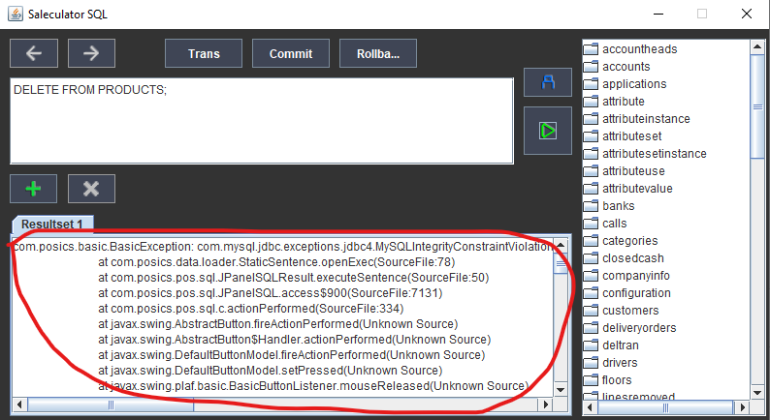Image resolution: width=770 pixels, height=420 pixels.
Task: Click the table list vertical scrollbar thumb
Action: (757, 106)
